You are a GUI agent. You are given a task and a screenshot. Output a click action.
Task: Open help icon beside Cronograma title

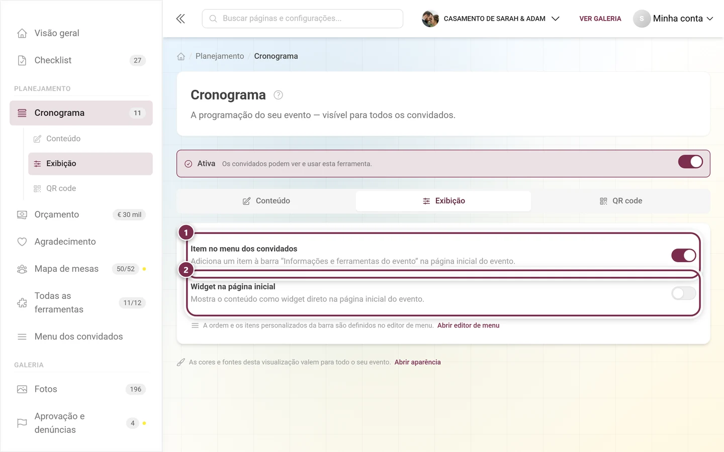click(x=278, y=95)
